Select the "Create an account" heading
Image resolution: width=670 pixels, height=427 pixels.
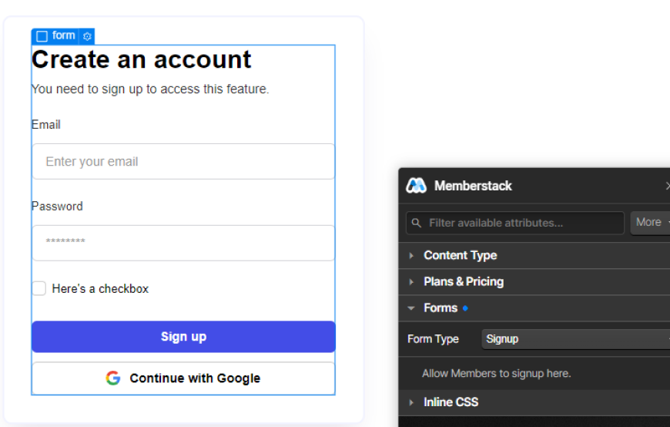click(x=142, y=59)
